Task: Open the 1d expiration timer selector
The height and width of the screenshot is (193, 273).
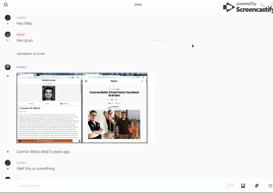Action: (x=230, y=186)
